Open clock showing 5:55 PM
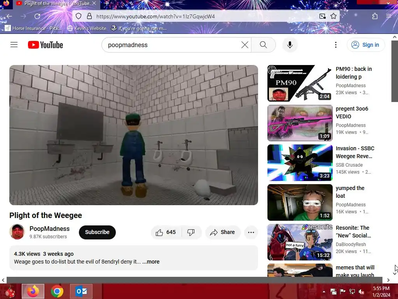 point(381,292)
